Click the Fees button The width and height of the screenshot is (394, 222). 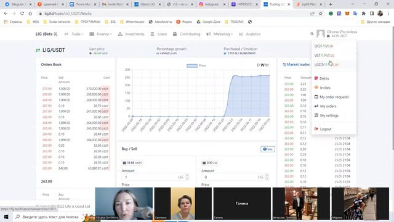[268, 149]
